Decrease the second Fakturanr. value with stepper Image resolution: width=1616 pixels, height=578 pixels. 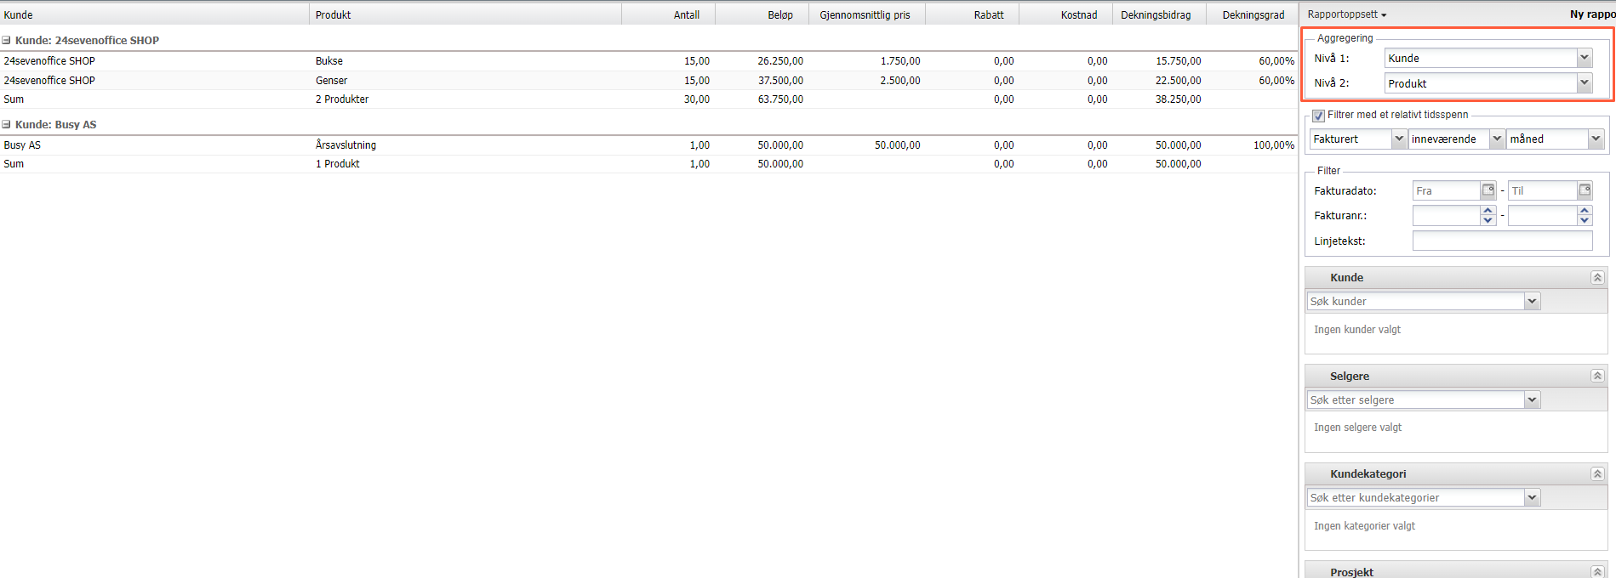coord(1585,221)
